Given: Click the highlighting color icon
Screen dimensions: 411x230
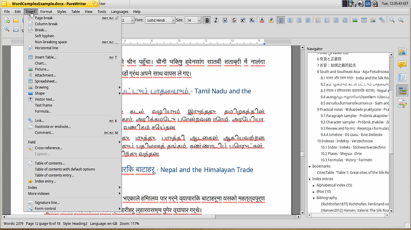Looking at the screenshot, I should [x=271, y=20].
